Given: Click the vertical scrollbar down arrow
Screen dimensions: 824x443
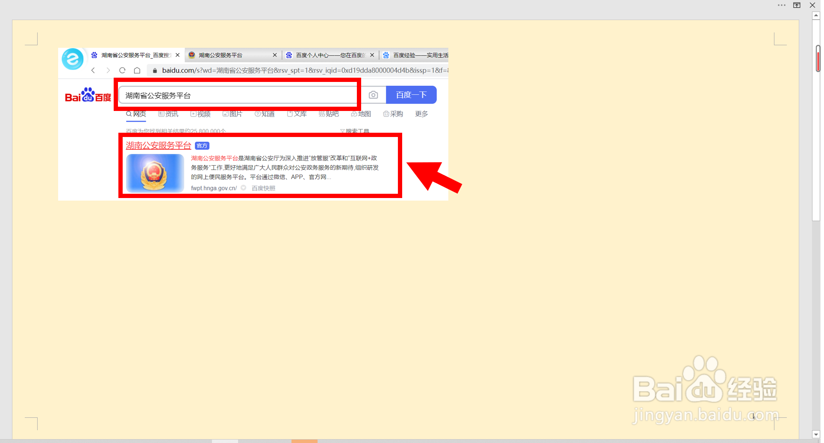Looking at the screenshot, I should point(816,434).
